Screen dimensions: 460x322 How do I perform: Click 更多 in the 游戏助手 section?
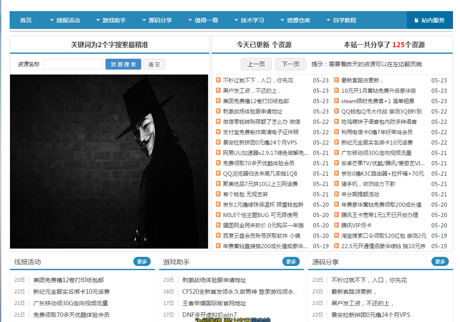[x=291, y=261]
